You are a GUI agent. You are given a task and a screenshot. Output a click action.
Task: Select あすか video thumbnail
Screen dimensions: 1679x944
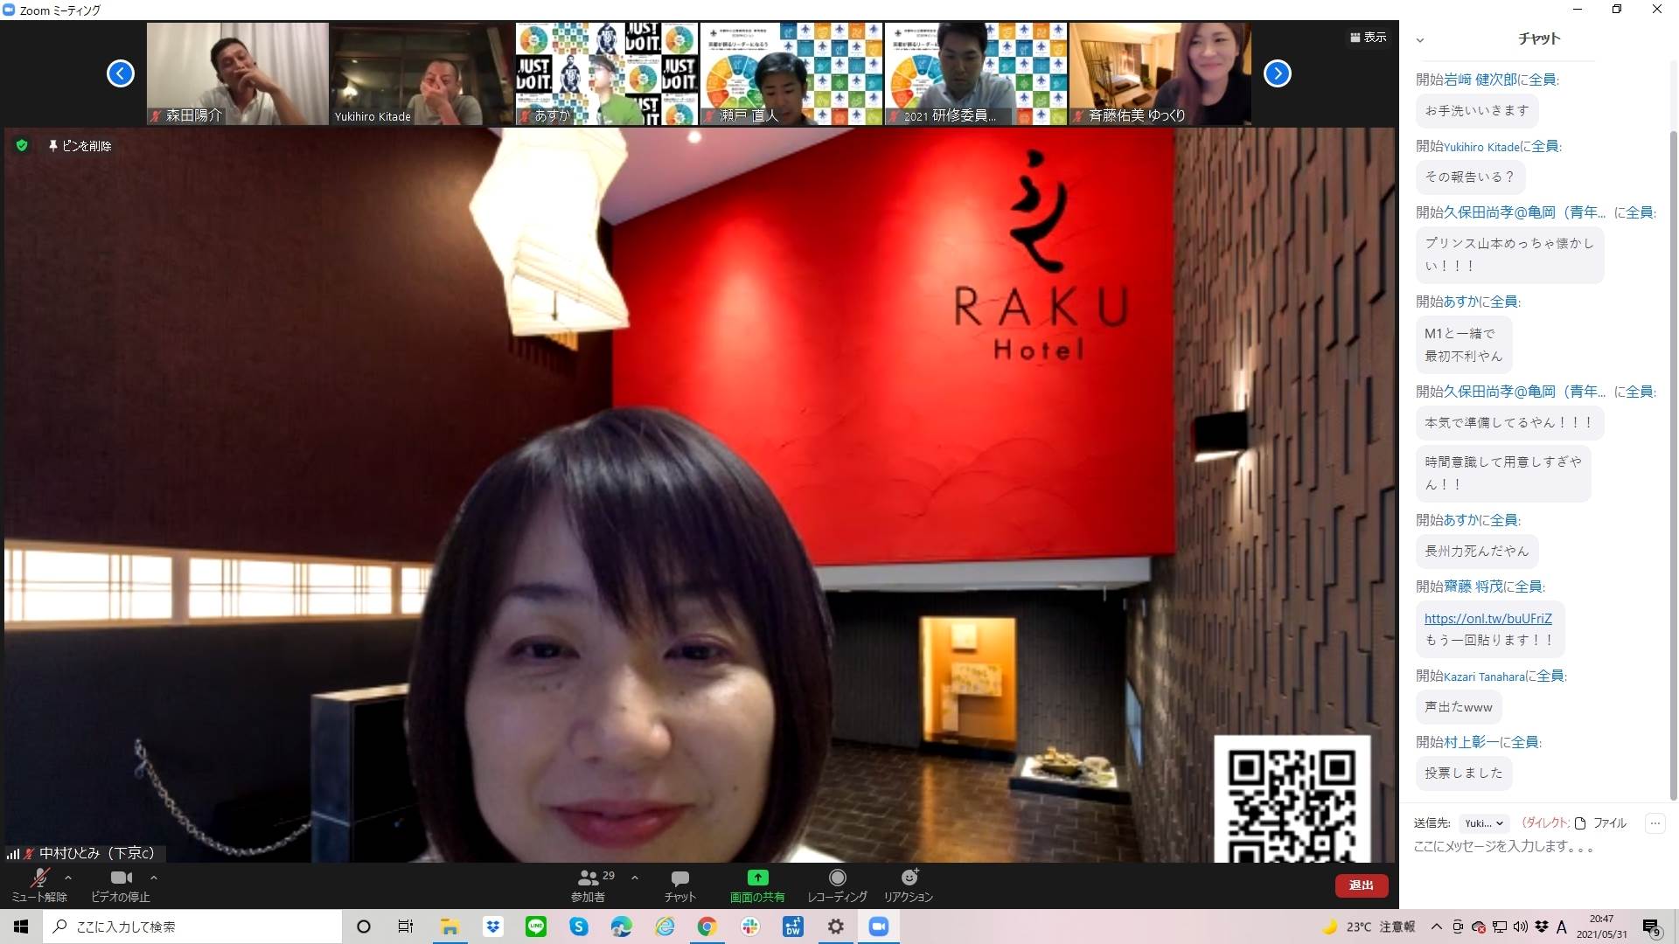tap(607, 74)
